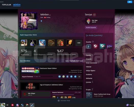
Task: Open the Videolar link
Action: 89,67
